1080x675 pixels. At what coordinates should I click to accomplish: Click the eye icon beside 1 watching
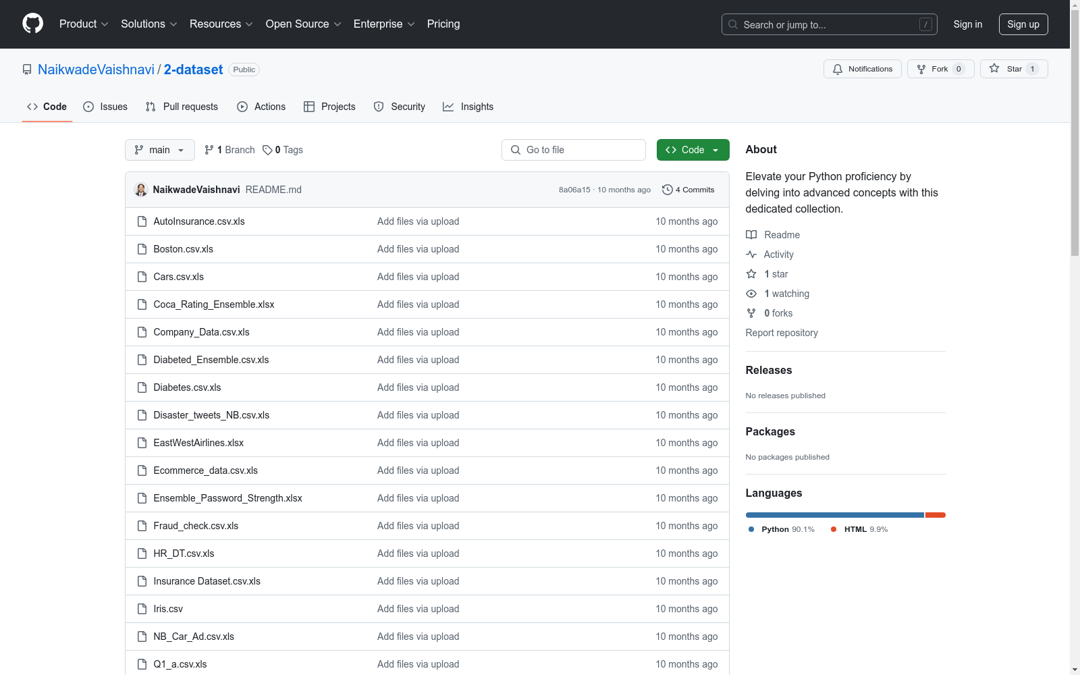click(751, 294)
